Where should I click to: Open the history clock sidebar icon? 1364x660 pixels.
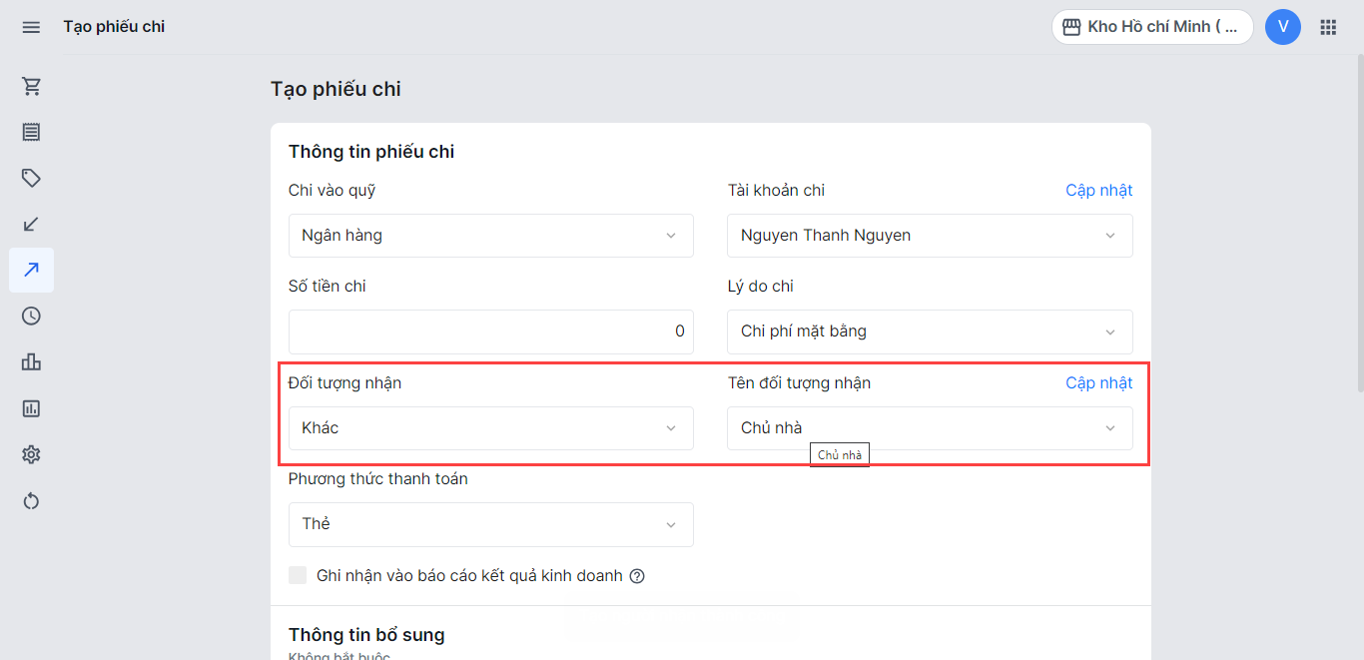pos(31,316)
